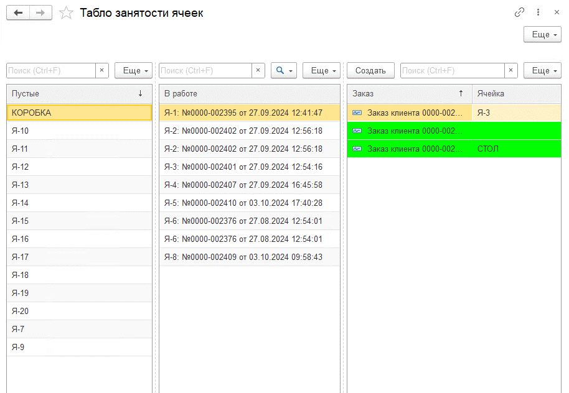Clear the search field in the Пустые panel
The width and height of the screenshot is (569, 393).
coord(102,71)
